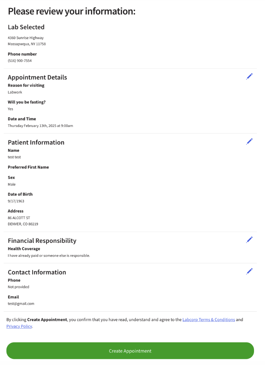265x365 pixels.
Task: Click the lab phone number (516) 900-7554
Action: coord(20,61)
